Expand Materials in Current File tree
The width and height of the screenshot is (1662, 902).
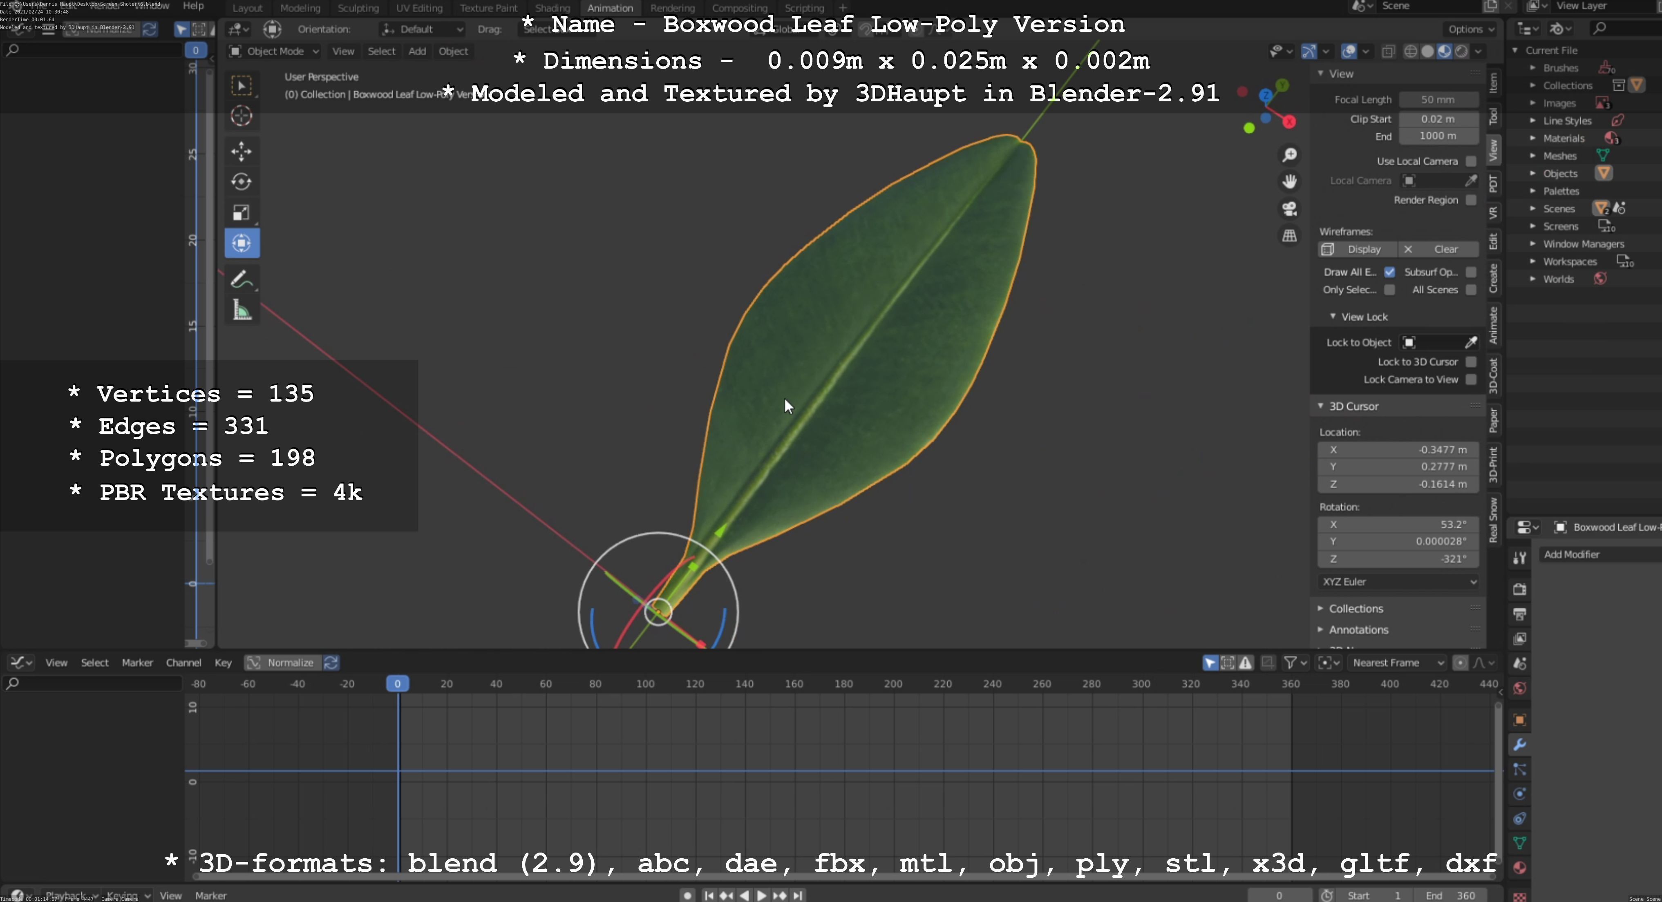point(1533,138)
